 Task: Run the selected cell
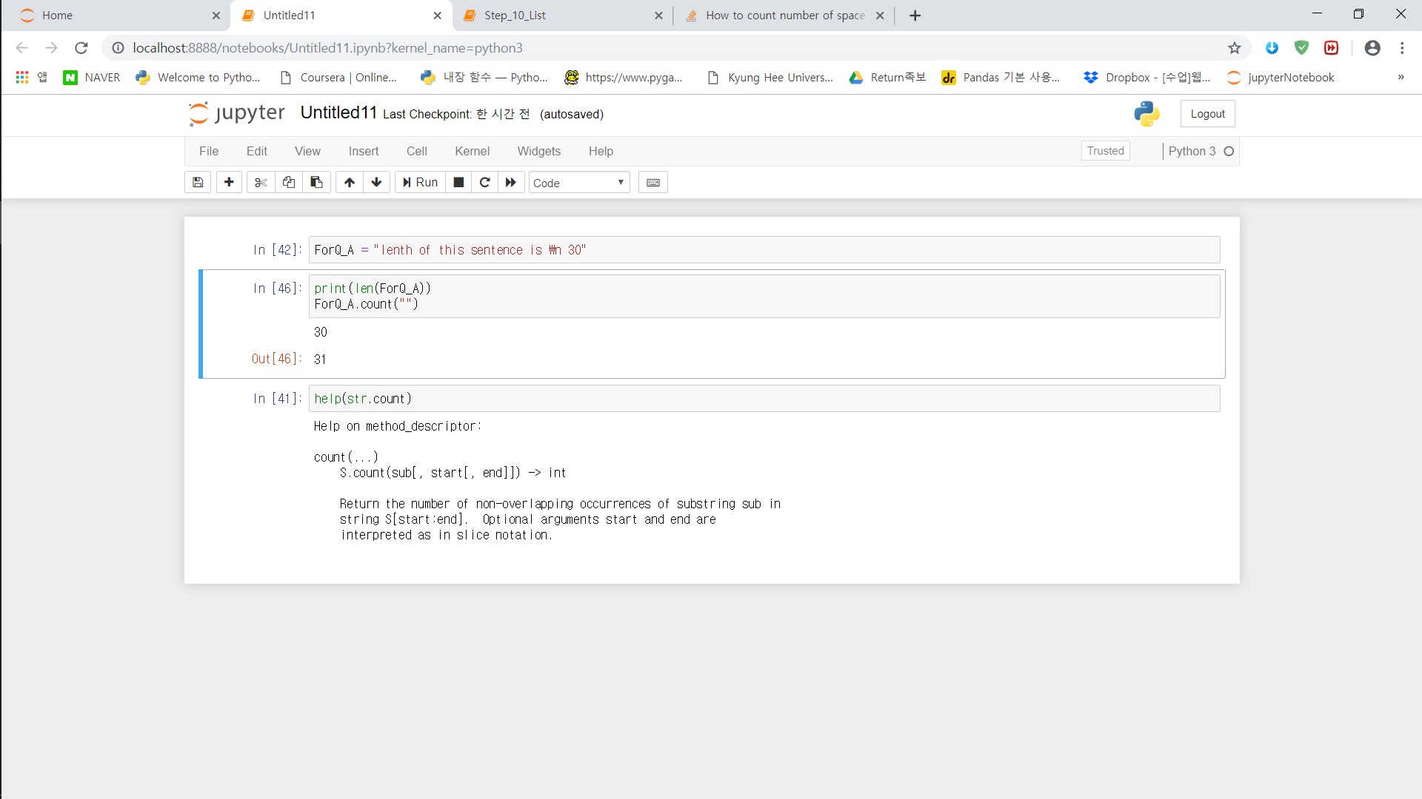point(420,182)
